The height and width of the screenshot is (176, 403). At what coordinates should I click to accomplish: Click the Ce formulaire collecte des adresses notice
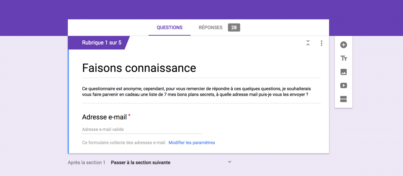tap(124, 143)
